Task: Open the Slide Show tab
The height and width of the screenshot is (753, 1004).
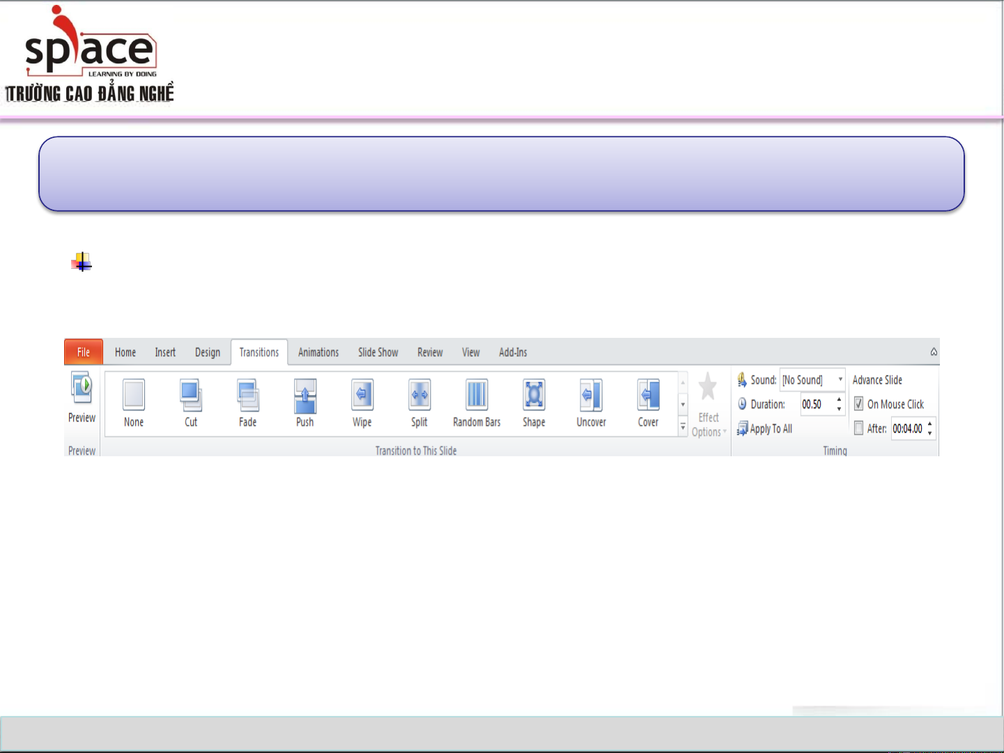Action: 378,352
